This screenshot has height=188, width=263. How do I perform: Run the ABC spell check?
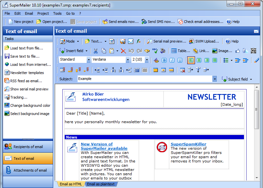(x=155, y=51)
